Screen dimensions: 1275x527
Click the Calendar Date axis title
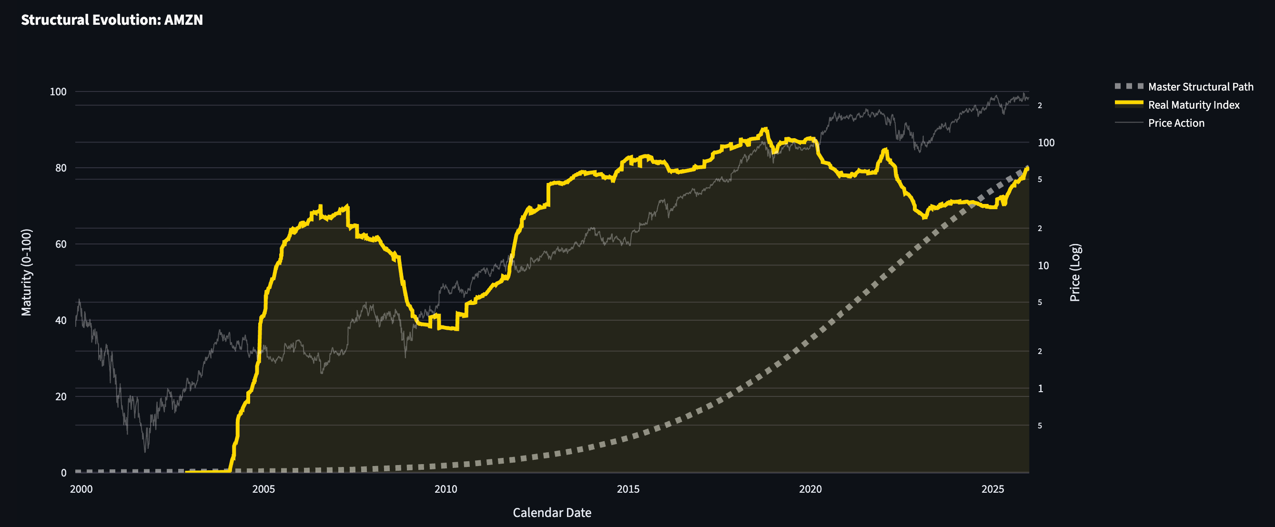pyautogui.click(x=551, y=513)
